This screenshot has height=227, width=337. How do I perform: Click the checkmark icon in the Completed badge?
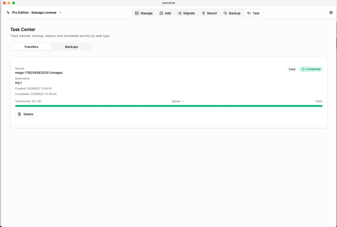pos(303,69)
